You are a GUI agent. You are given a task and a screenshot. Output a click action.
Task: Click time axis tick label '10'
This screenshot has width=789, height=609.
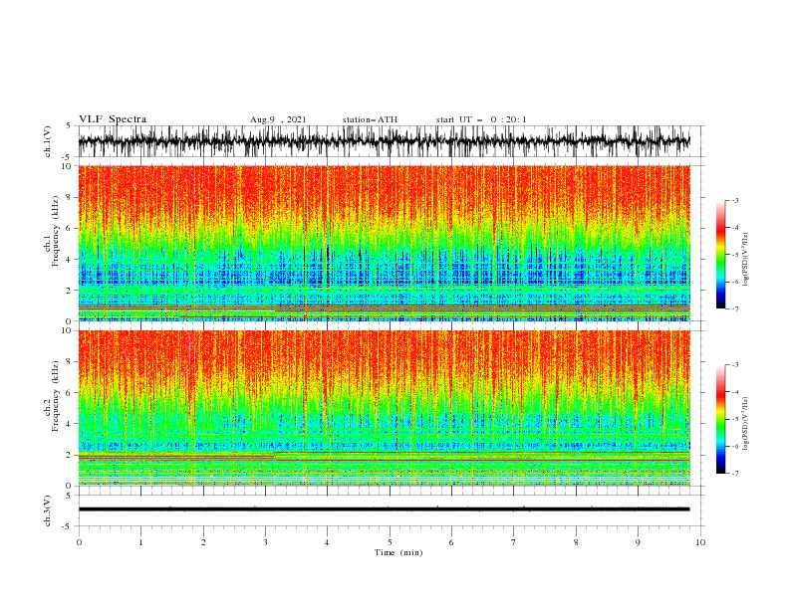pos(700,542)
